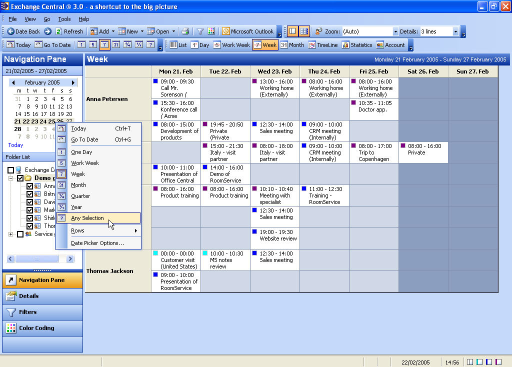512x367 pixels.
Task: Uncheck the Britn folder checkbox
Action: click(29, 194)
